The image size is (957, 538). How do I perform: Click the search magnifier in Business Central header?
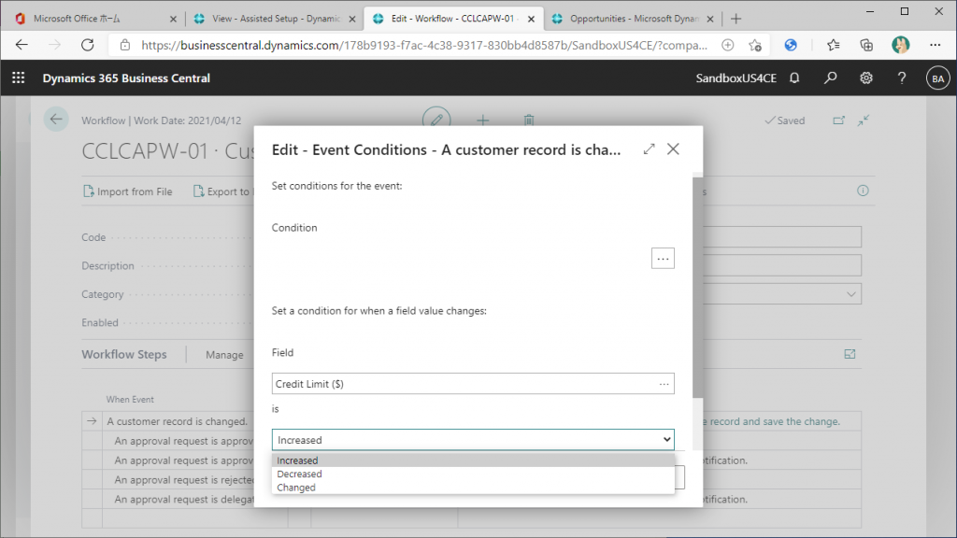point(830,78)
